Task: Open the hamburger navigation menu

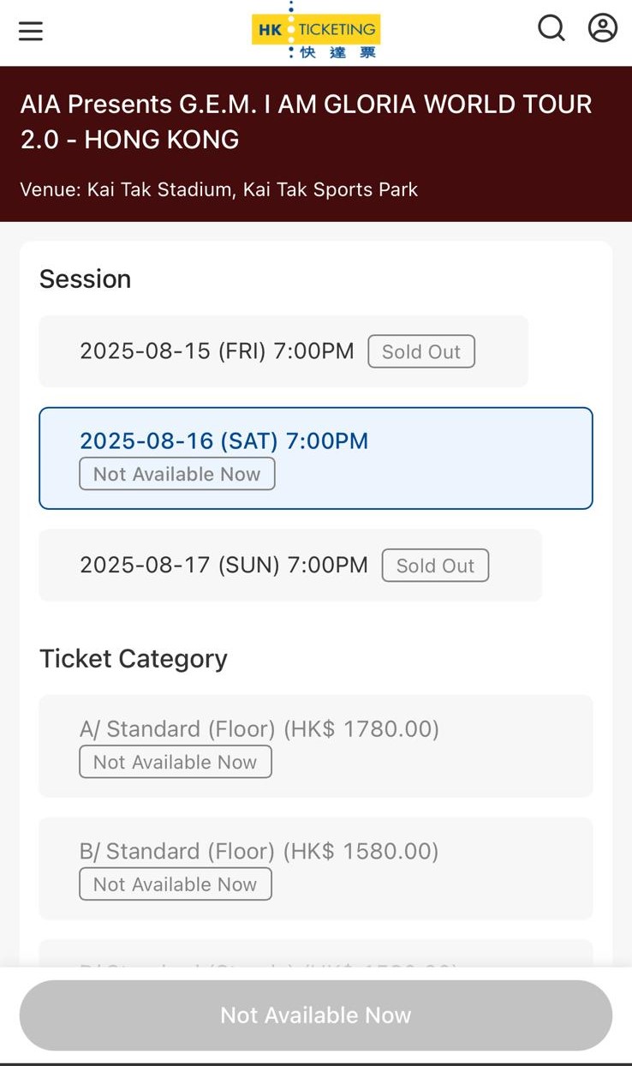Action: (31, 32)
